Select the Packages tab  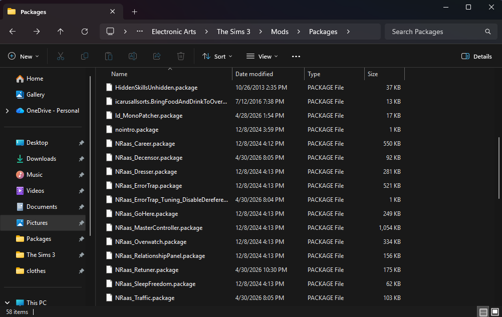63,12
